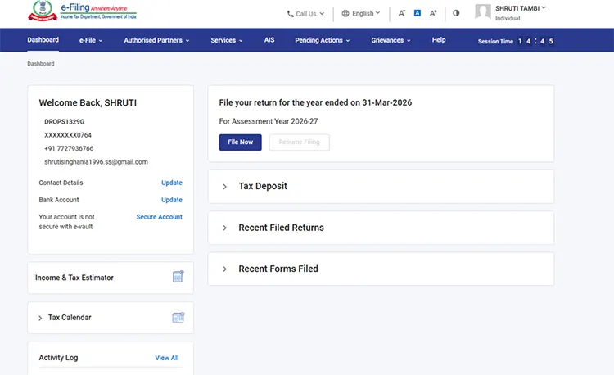
Task: Open the Services menu
Action: tap(227, 40)
